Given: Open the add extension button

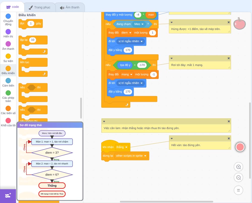Looking at the screenshot, I should (x=8, y=196).
